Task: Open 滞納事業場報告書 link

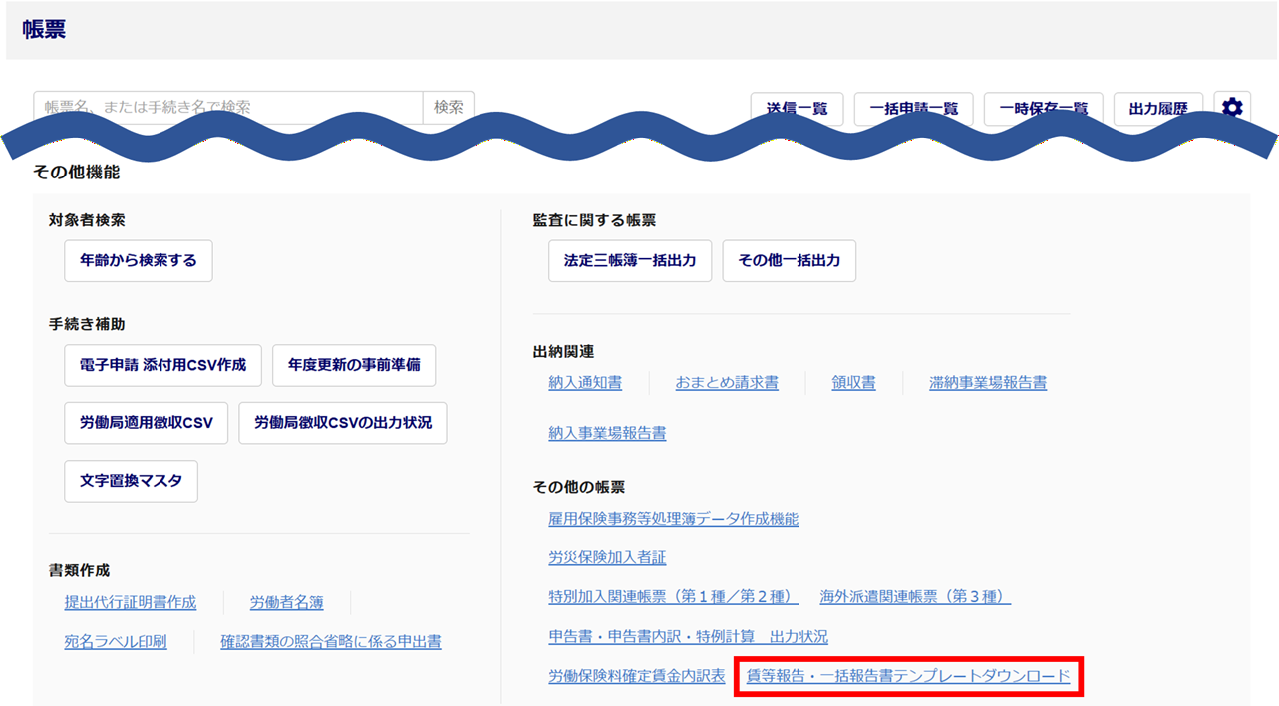Action: tap(988, 382)
